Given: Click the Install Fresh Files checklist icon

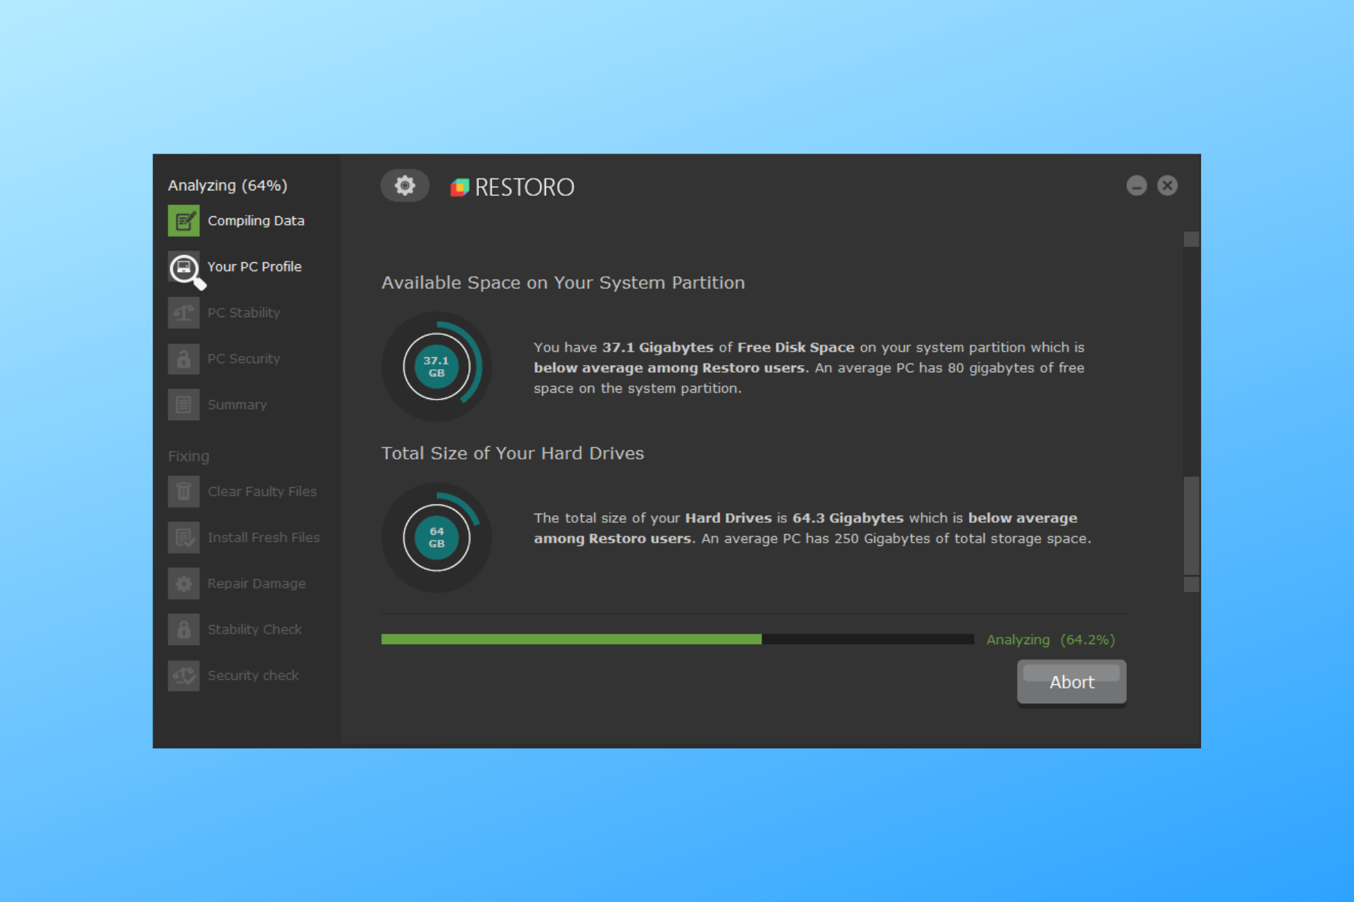Looking at the screenshot, I should click(183, 538).
